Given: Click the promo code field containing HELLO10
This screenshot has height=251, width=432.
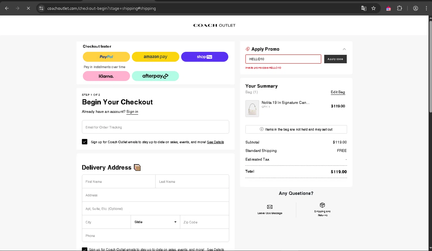Looking at the screenshot, I should click(x=283, y=59).
